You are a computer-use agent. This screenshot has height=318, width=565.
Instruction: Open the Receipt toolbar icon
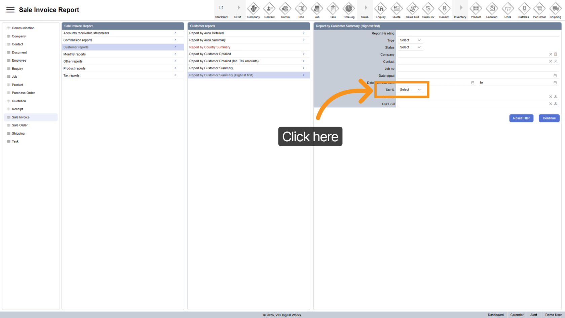point(444,8)
